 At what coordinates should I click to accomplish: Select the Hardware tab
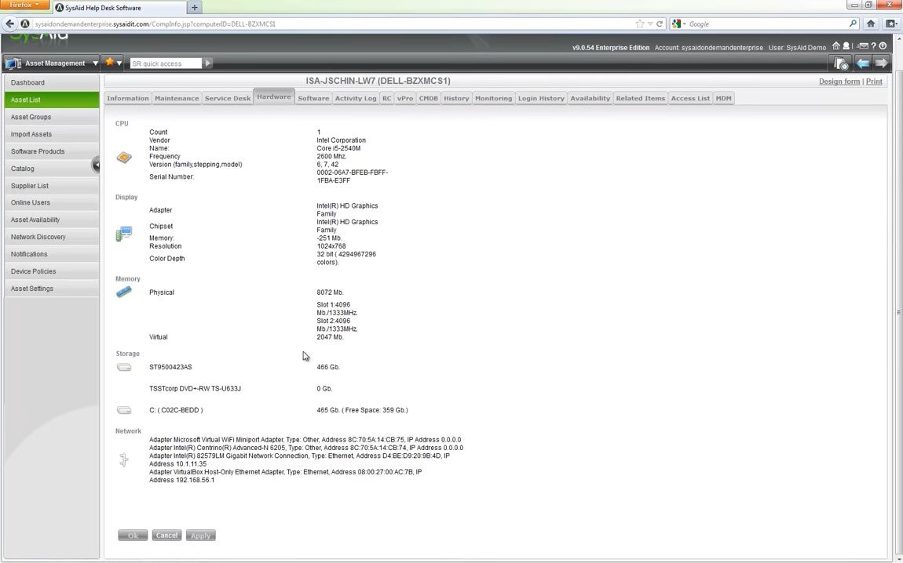[274, 96]
